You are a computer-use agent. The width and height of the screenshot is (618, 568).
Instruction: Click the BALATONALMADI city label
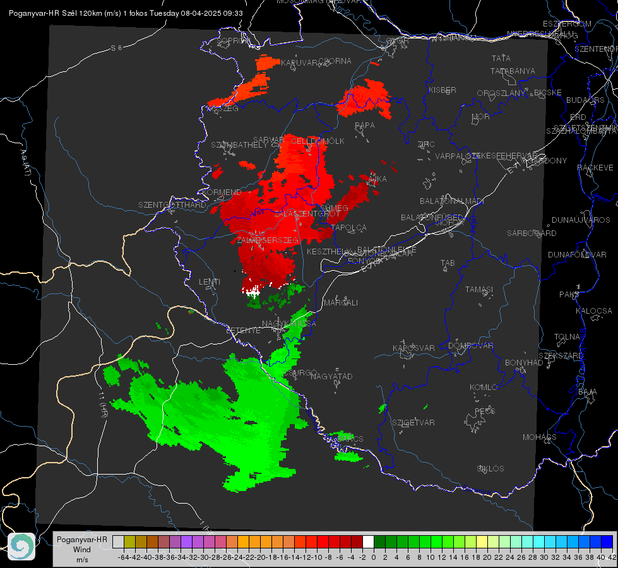point(452,201)
